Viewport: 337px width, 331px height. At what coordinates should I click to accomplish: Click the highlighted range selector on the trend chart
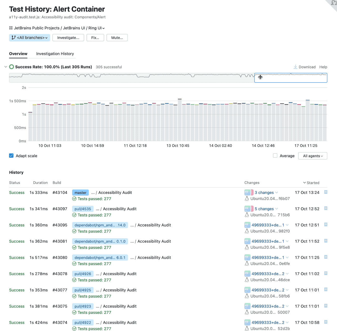coord(291,78)
